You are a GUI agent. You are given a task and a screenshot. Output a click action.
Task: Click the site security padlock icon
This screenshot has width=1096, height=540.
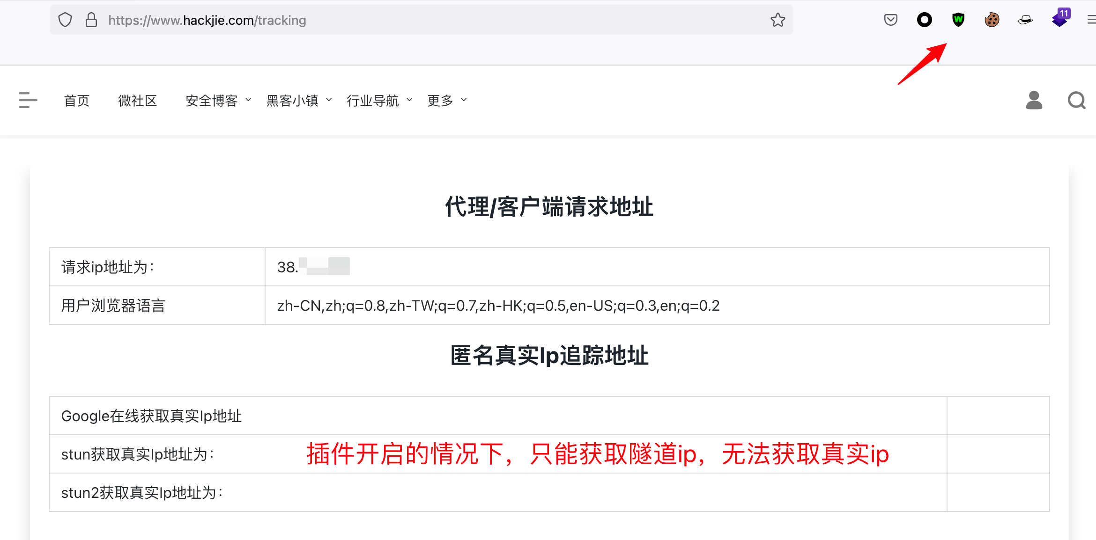coord(91,20)
